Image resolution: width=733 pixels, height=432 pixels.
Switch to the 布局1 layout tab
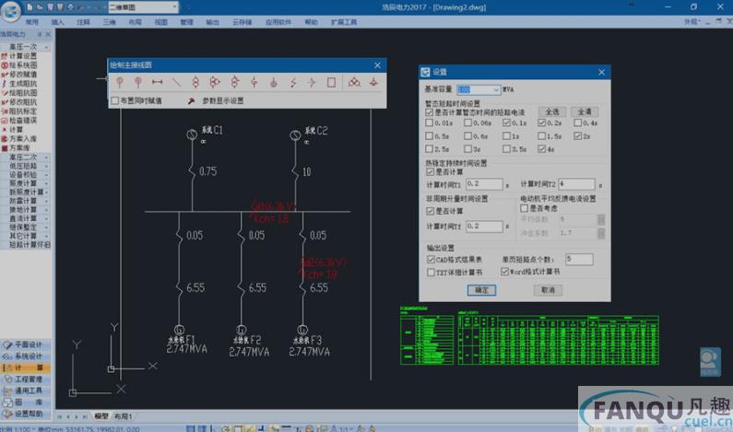tap(123, 416)
